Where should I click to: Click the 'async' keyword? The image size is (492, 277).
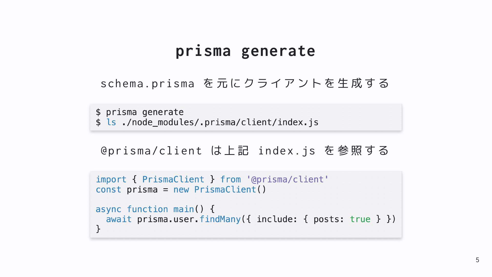point(108,209)
